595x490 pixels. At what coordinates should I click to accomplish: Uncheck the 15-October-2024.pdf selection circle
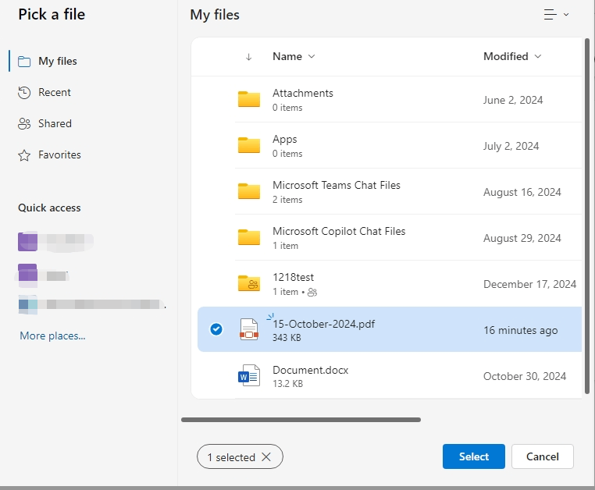pos(216,330)
